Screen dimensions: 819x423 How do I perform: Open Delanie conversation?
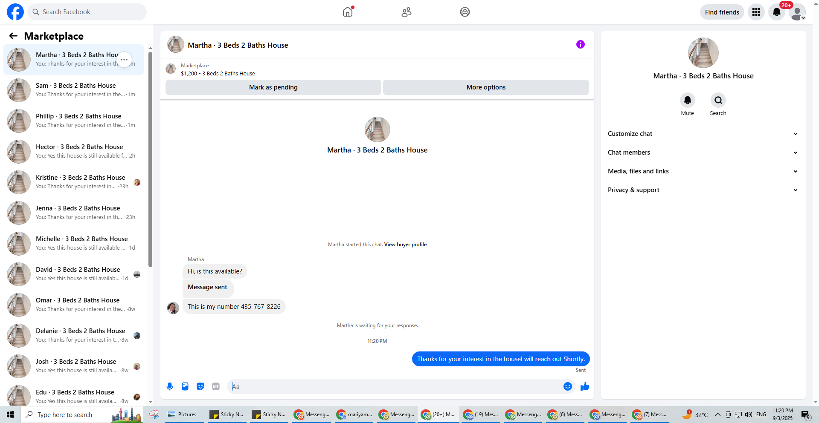(x=73, y=335)
